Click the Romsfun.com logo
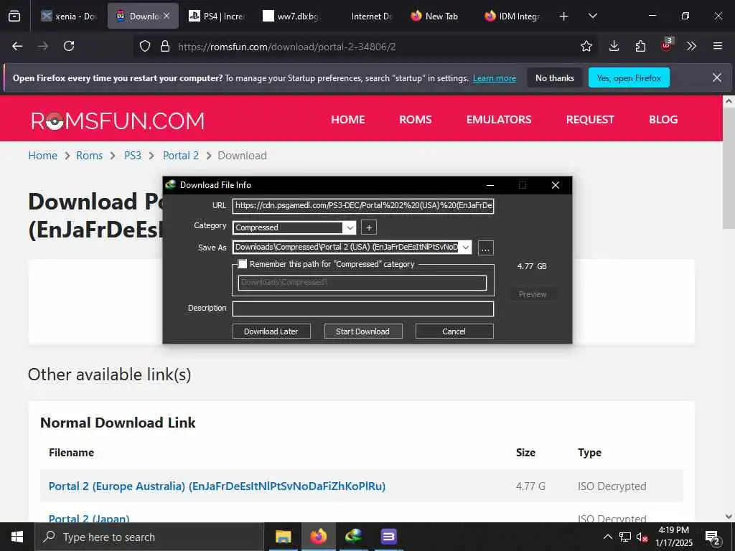The height and width of the screenshot is (551, 735). tap(118, 121)
